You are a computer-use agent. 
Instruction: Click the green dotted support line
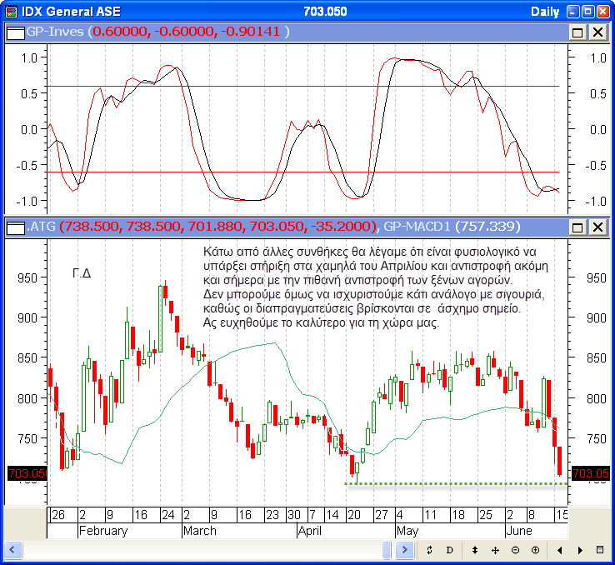click(456, 484)
